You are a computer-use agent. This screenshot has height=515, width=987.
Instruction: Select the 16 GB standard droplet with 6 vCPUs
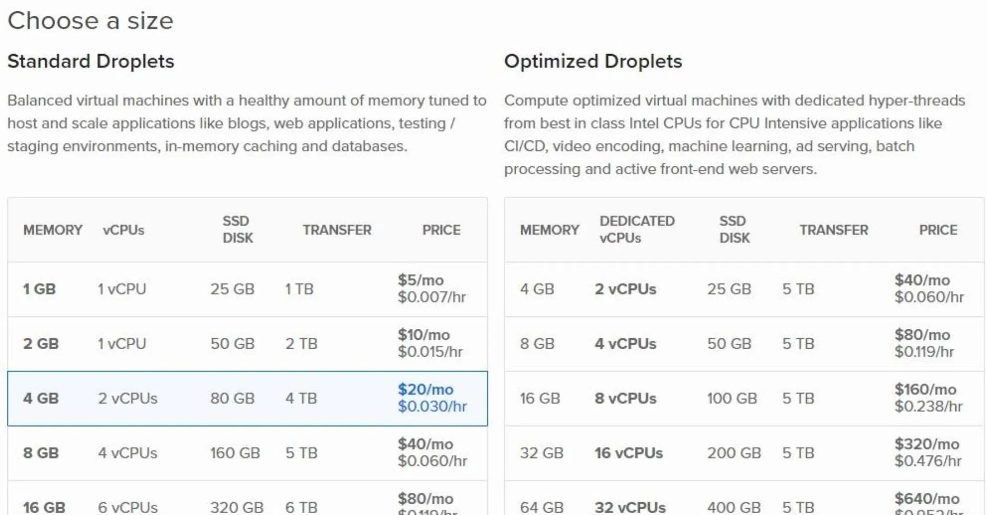(247, 498)
